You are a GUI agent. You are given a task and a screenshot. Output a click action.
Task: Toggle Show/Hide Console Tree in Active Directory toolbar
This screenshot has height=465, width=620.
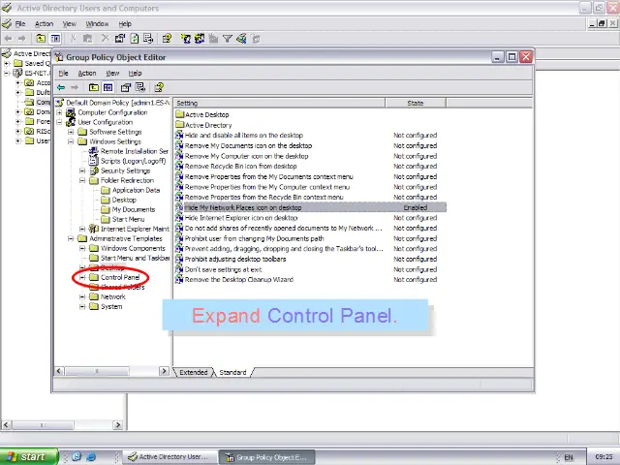tap(55, 39)
